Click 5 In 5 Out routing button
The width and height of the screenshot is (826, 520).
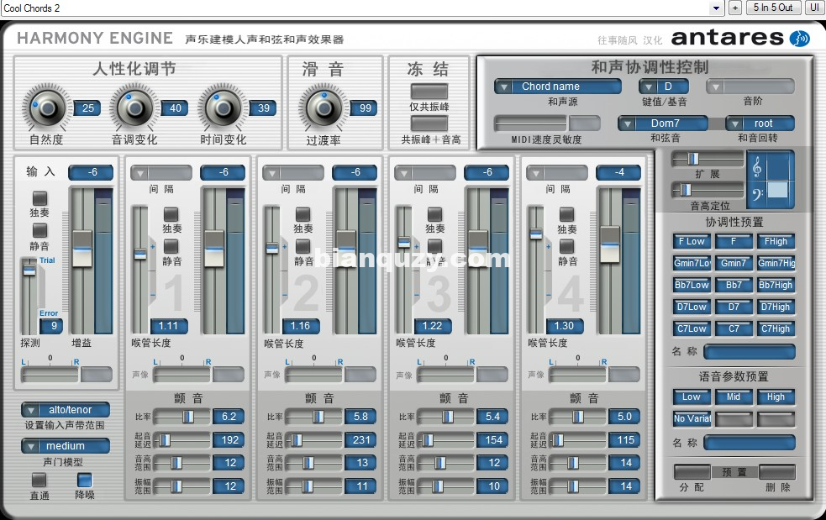pos(773,8)
